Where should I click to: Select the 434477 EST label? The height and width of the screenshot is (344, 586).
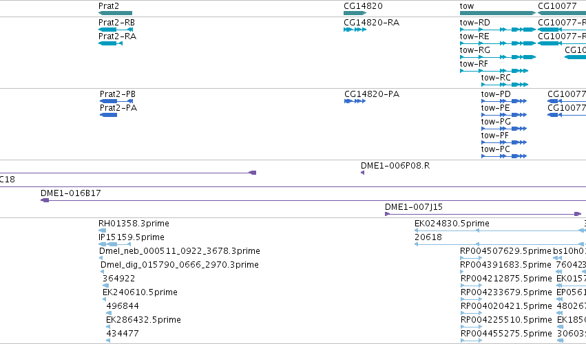(x=123, y=334)
